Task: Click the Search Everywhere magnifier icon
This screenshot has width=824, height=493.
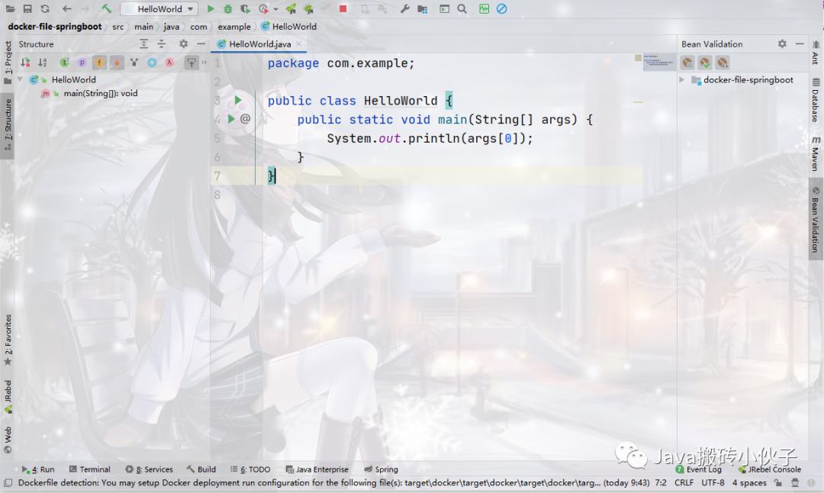Action: tap(462, 9)
